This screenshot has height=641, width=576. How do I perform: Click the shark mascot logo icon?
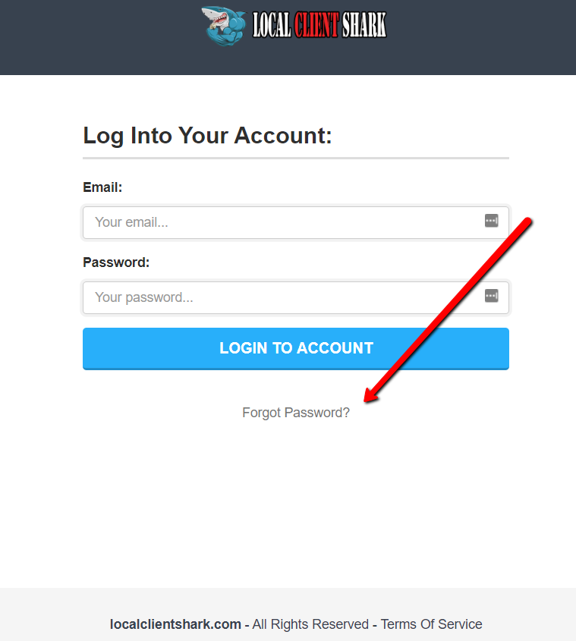[224, 25]
